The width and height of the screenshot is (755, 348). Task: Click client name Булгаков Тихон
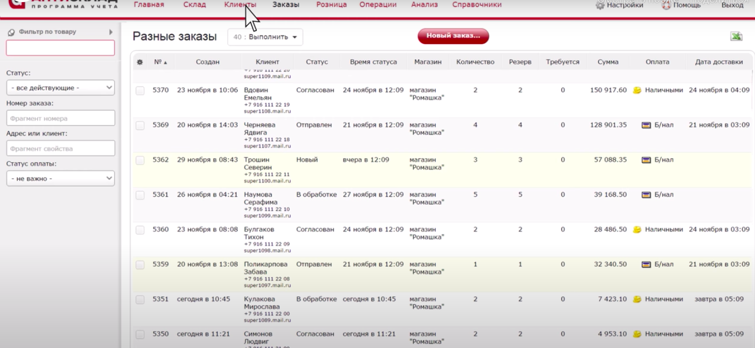259,233
